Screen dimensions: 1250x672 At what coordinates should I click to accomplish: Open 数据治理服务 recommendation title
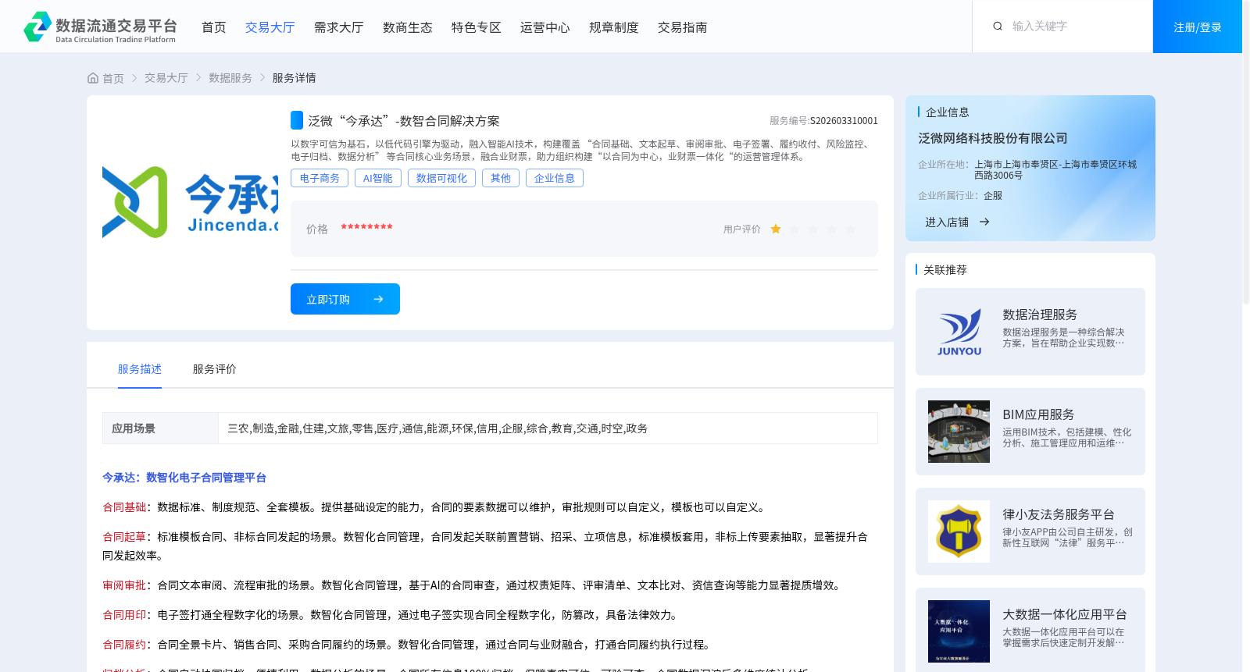(1040, 315)
